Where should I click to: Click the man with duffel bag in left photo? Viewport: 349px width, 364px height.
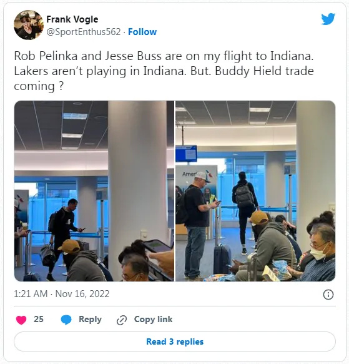62,237
